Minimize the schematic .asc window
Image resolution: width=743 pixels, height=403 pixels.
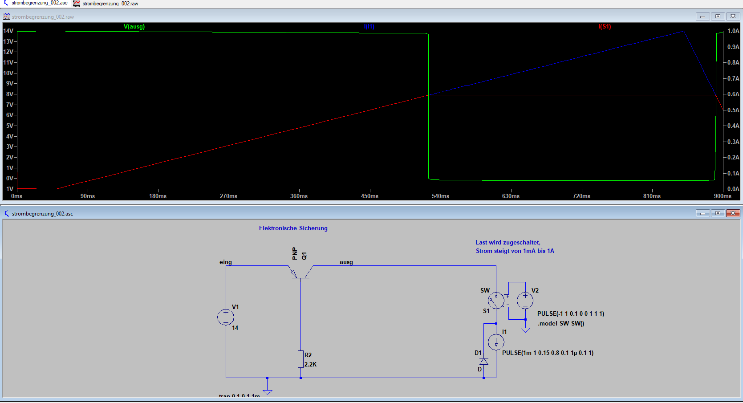[702, 213]
